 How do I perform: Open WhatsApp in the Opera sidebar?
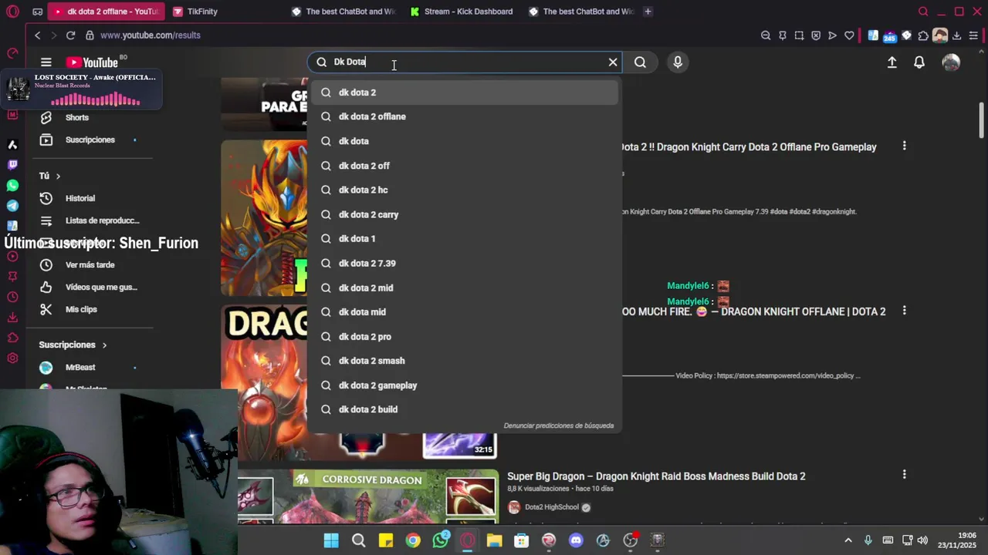pos(12,185)
